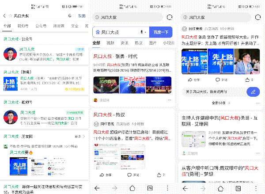Open voice input dropdown in the Baidu search box
This screenshot has width=265, height=194.
144,32
